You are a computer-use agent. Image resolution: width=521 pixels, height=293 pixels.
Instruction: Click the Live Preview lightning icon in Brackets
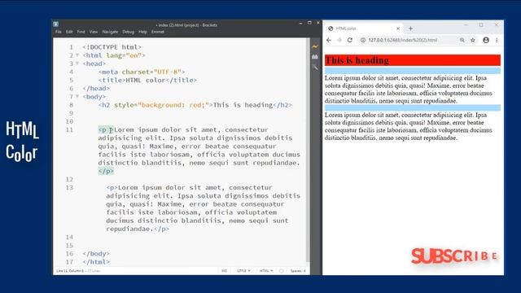click(x=315, y=47)
